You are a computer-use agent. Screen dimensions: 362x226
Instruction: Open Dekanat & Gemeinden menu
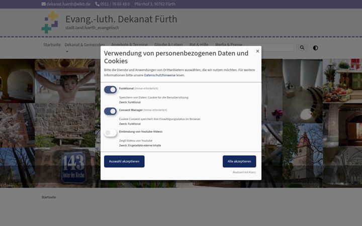click(x=84, y=45)
